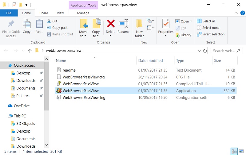Click the Properties quick access toolbar icon
Viewport: 246px width, 155px height.
click(x=14, y=5)
